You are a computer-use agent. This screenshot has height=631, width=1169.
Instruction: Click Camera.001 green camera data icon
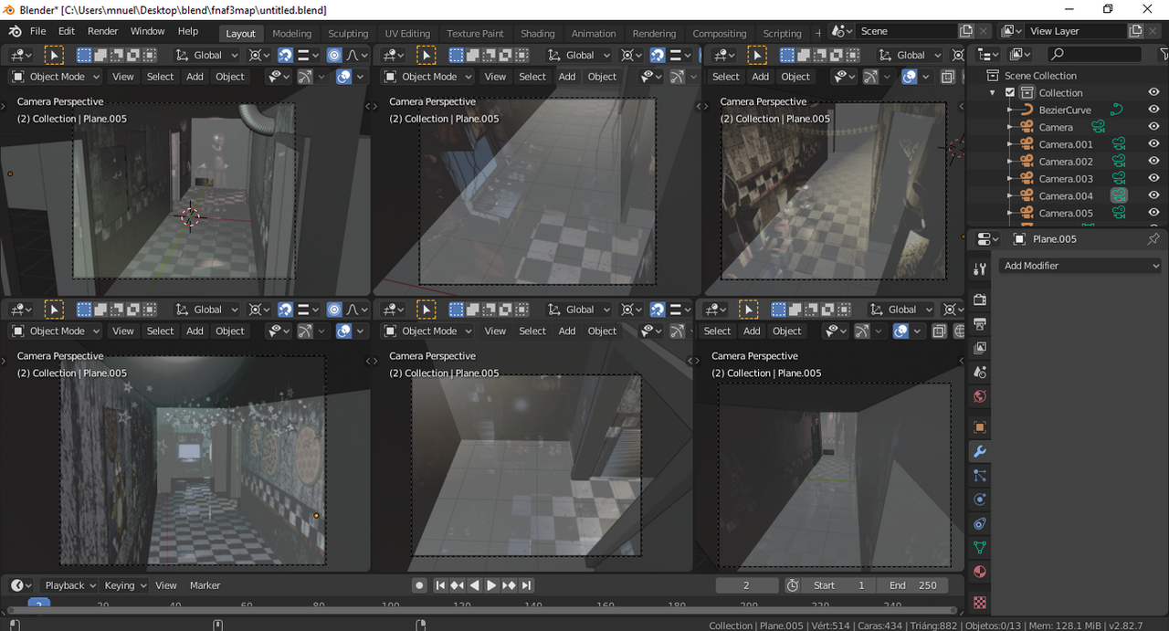(1118, 144)
